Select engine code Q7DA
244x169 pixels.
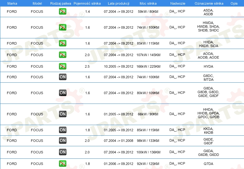208,164
